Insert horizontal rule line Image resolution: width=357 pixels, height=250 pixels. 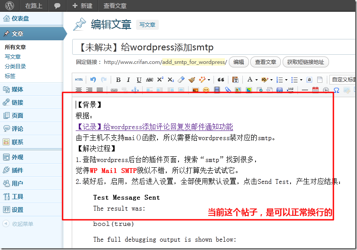(304, 90)
